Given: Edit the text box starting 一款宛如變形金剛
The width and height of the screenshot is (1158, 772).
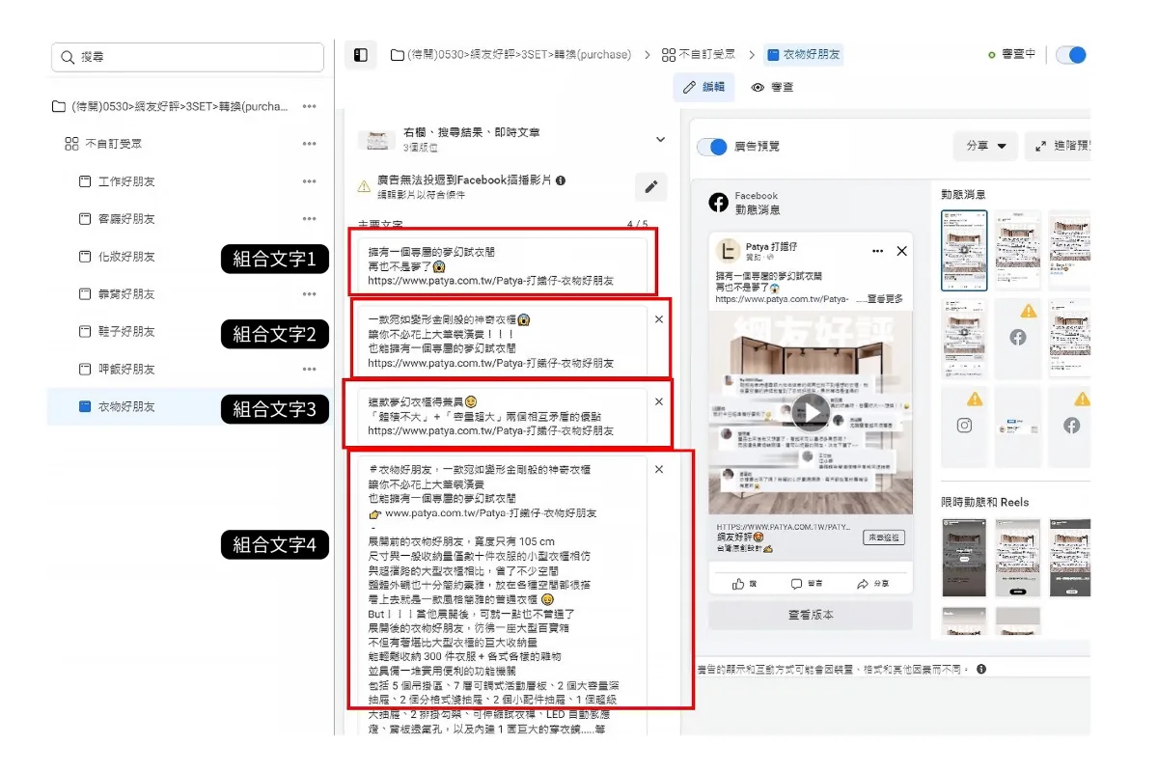Looking at the screenshot, I should pos(502,341).
